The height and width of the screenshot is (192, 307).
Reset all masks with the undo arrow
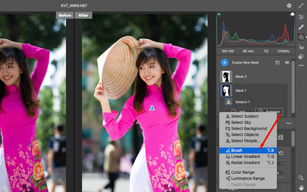(278, 63)
